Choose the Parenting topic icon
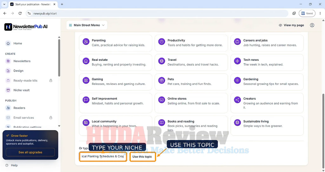The image size is (325, 172). pos(86,41)
